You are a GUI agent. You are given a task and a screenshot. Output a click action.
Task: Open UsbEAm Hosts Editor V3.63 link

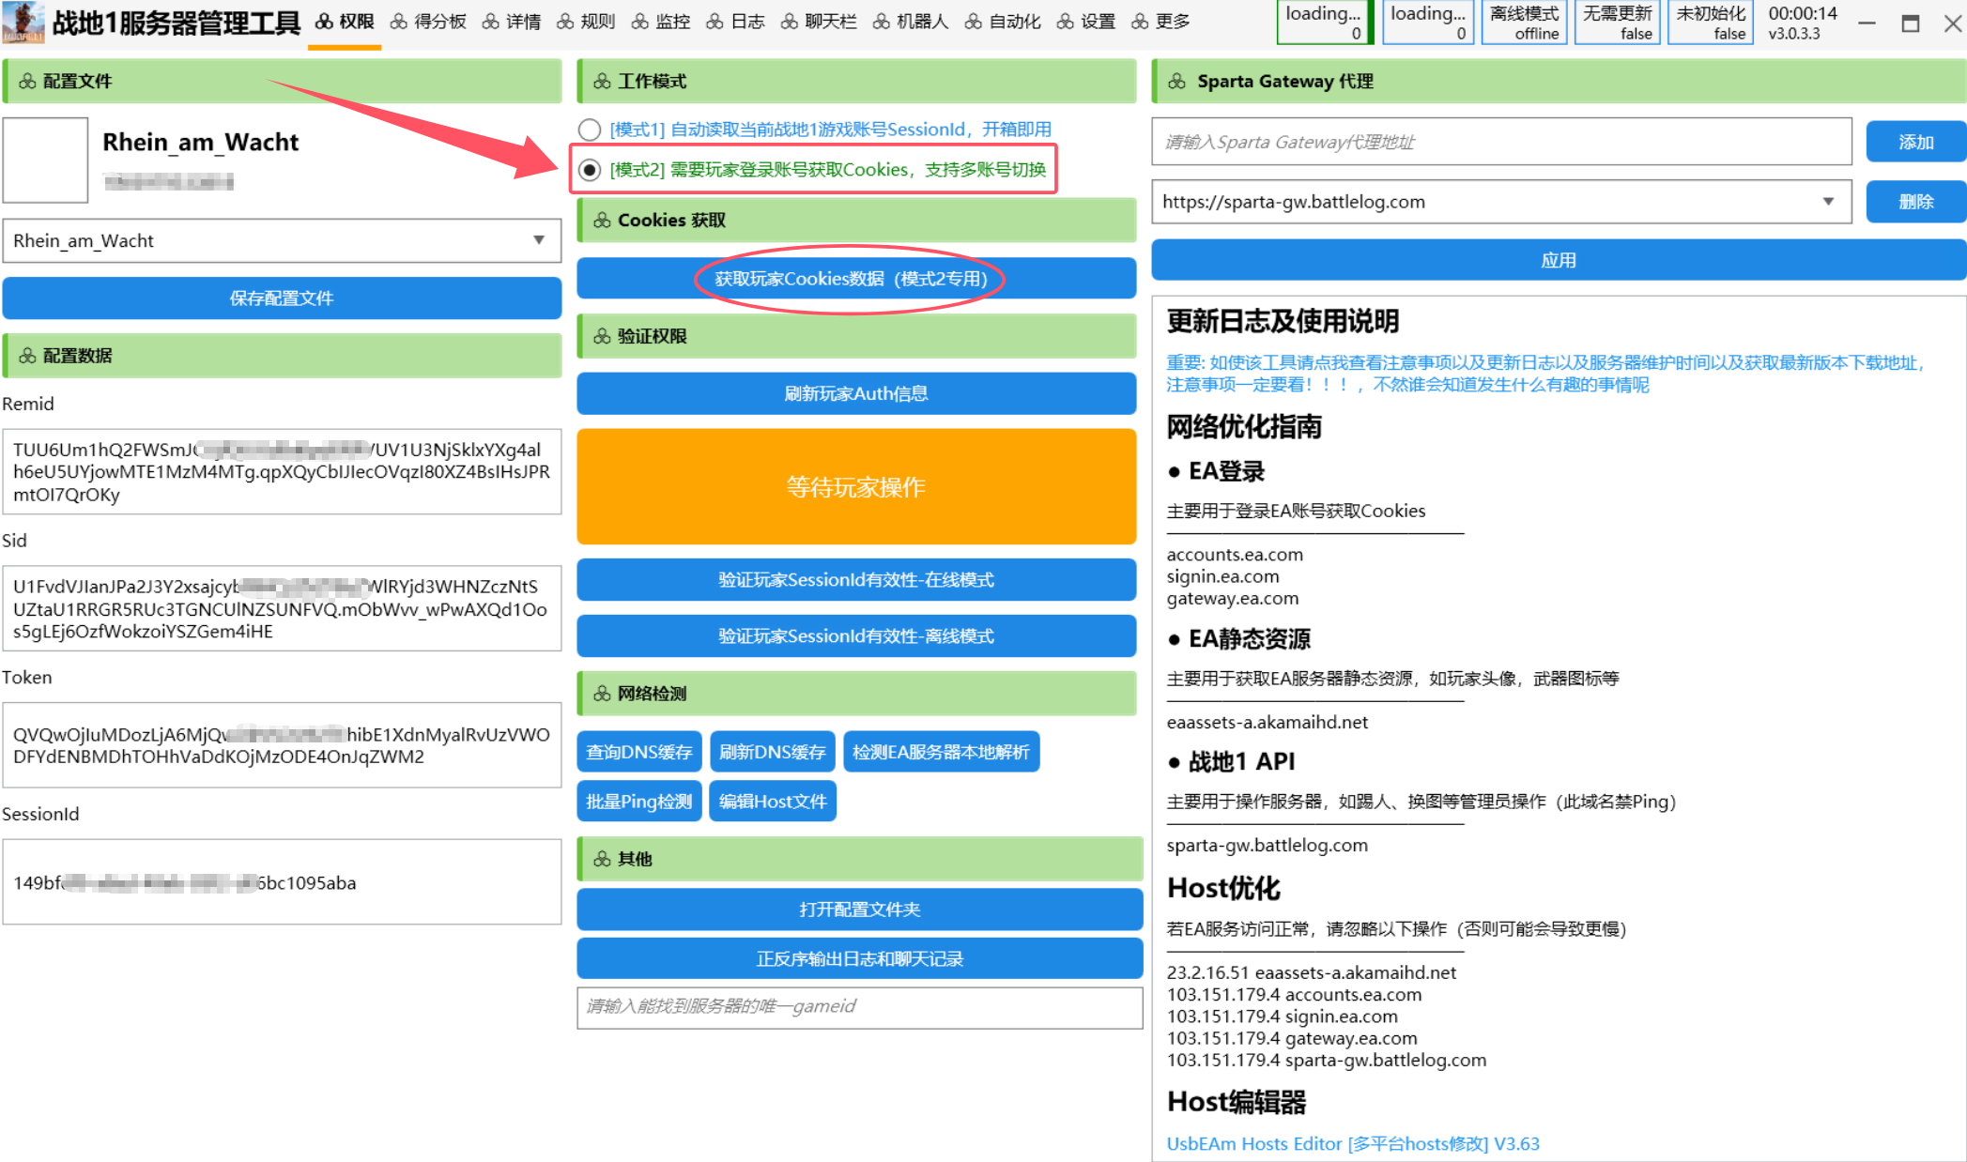click(x=1353, y=1143)
